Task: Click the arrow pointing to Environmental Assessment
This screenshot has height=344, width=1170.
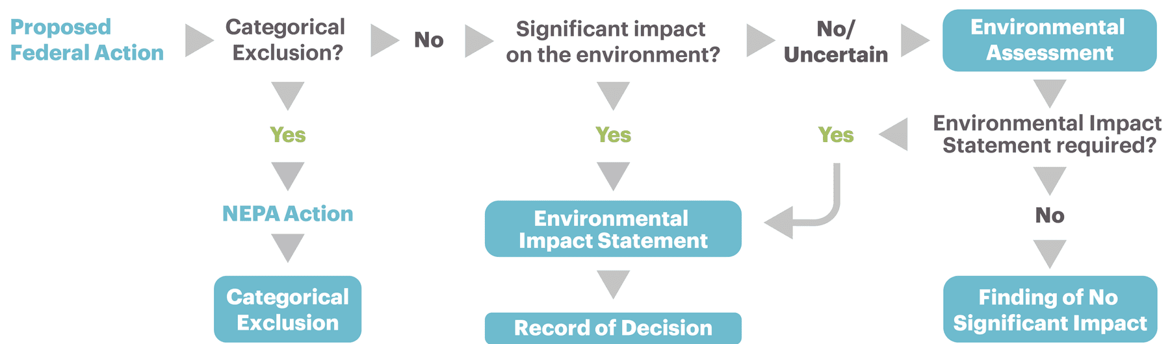Action: (915, 40)
